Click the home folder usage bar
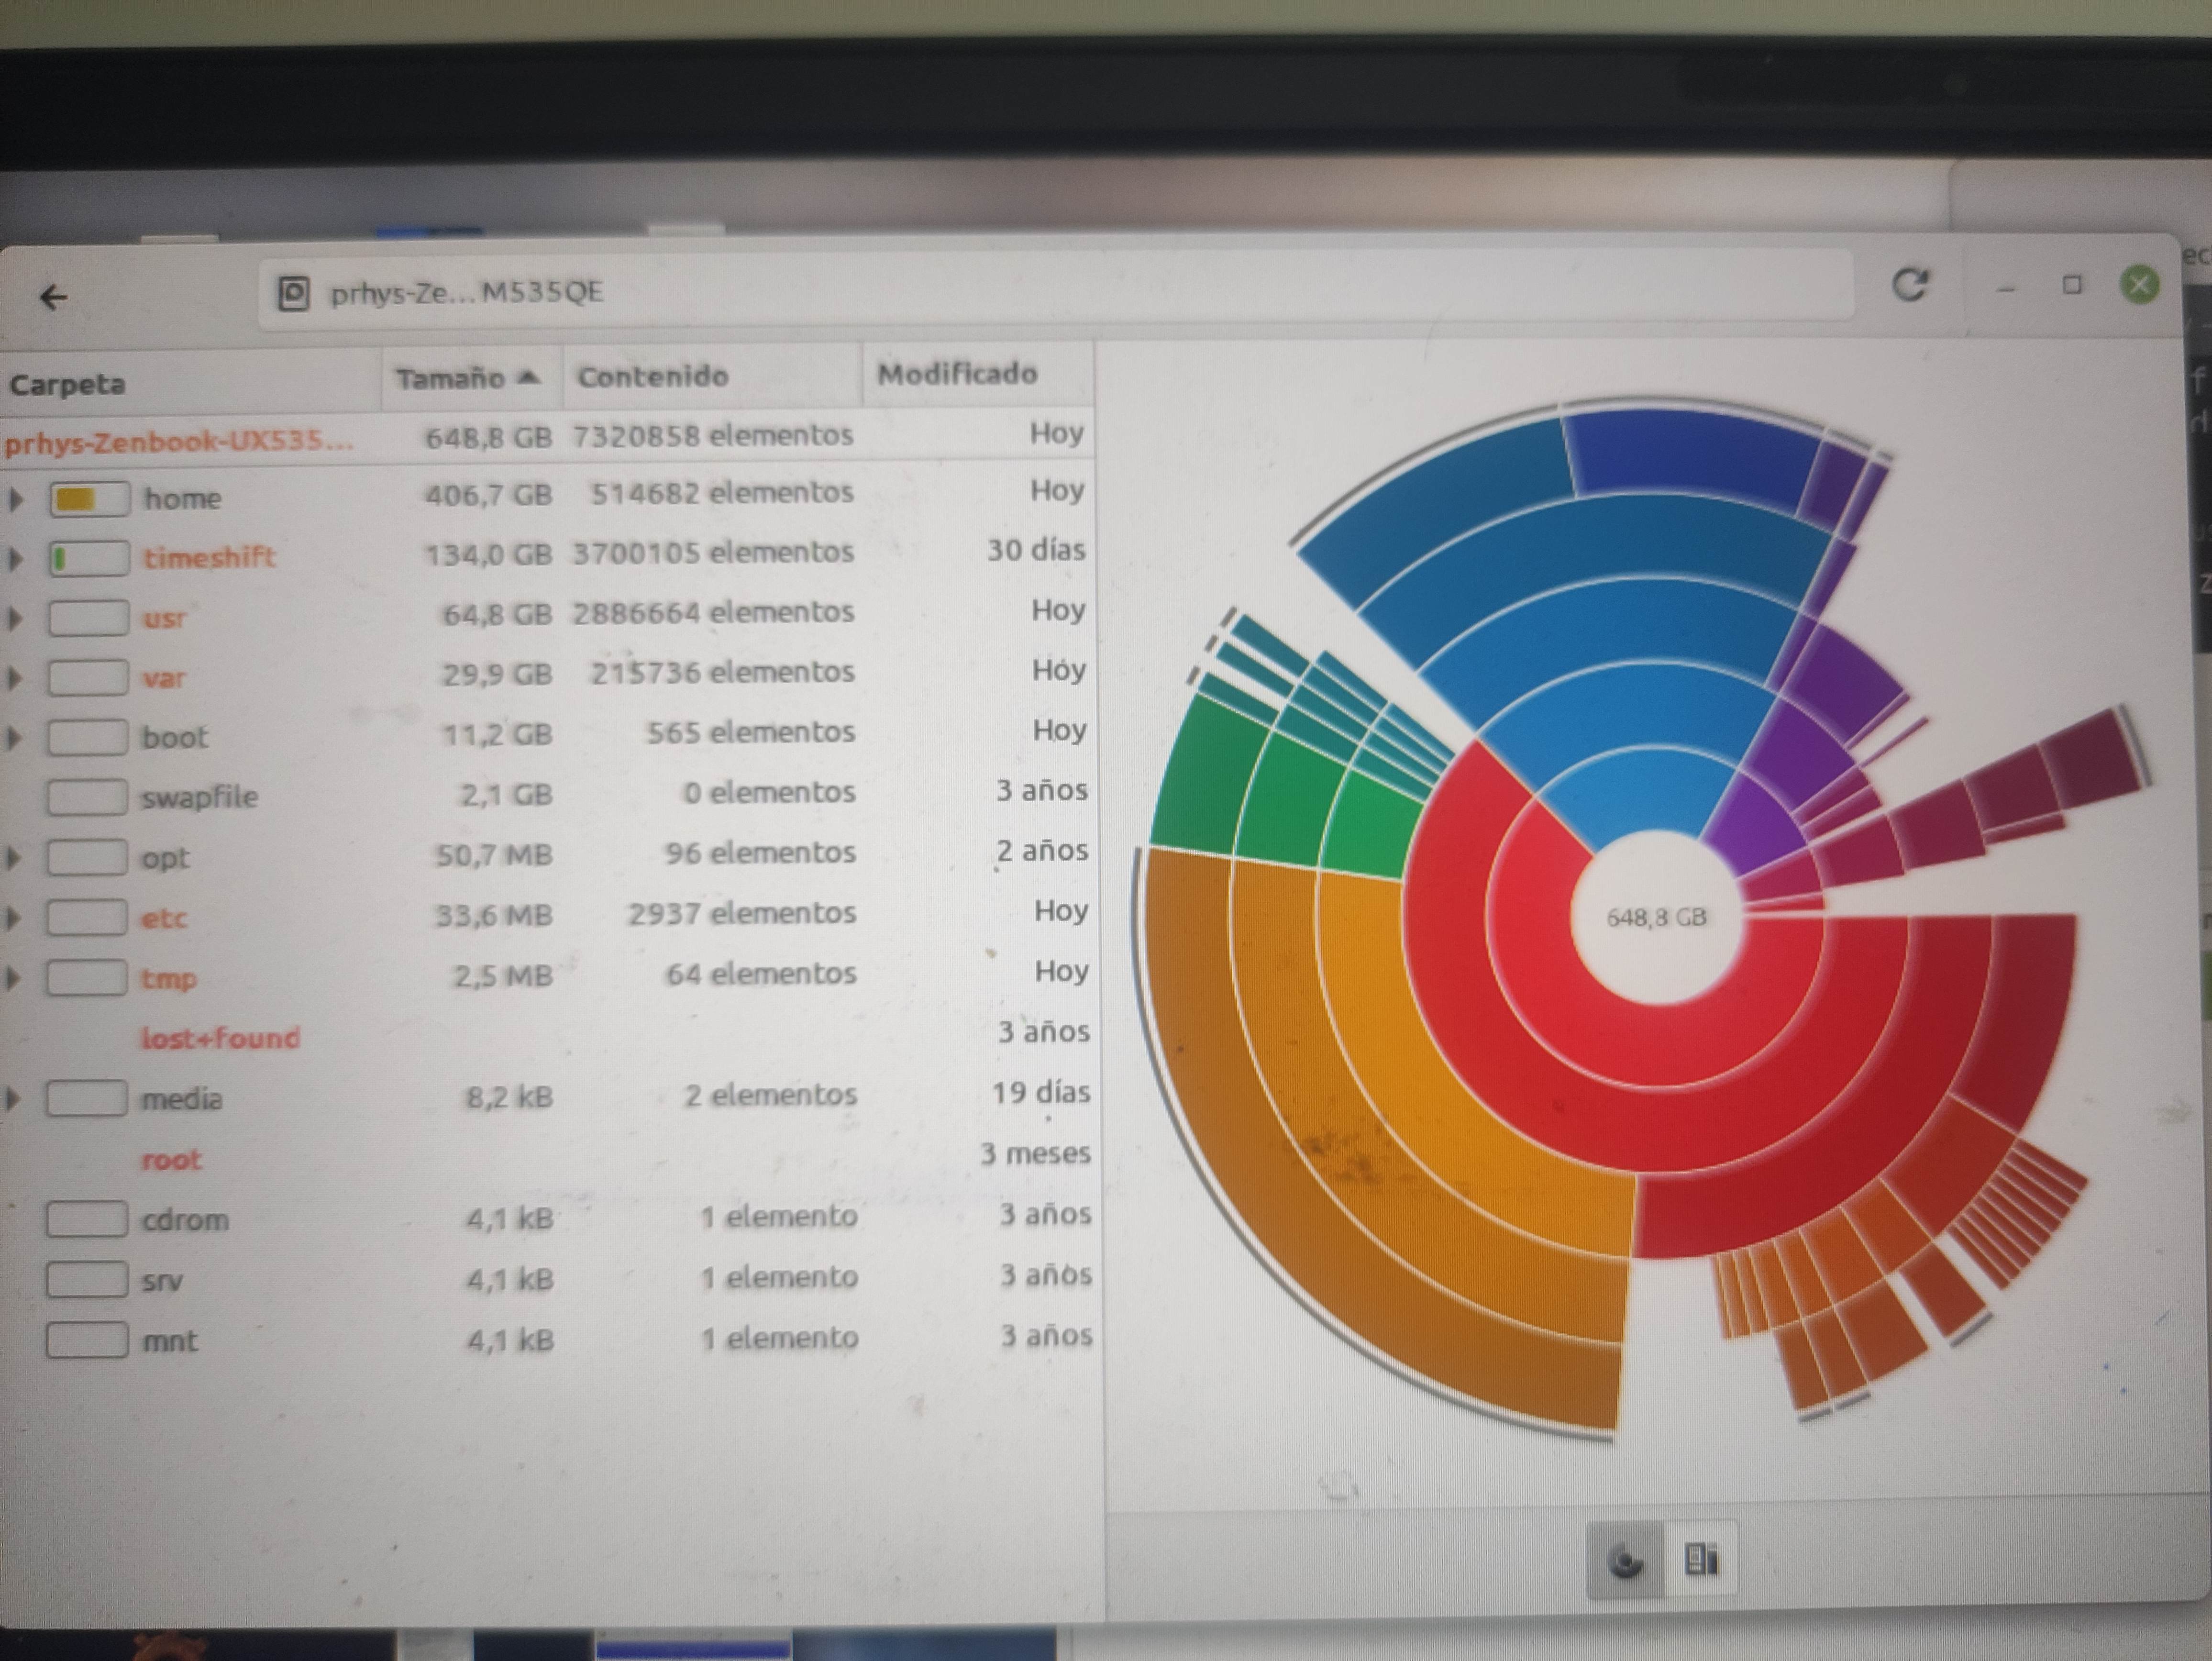The image size is (2212, 1661). point(89,498)
